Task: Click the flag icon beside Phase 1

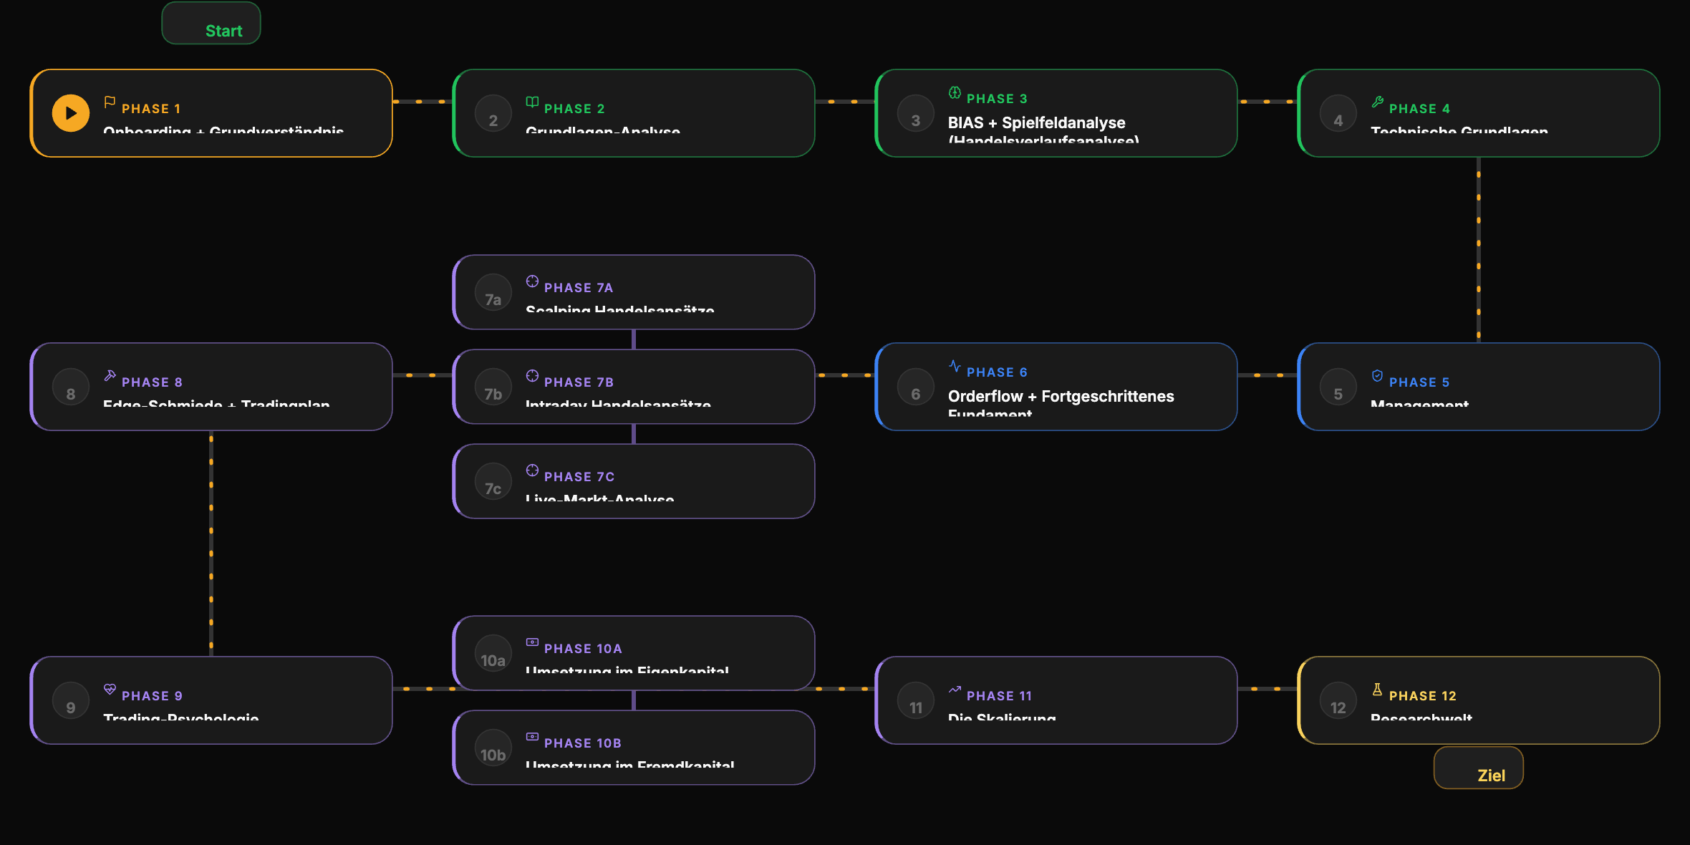Action: tap(110, 102)
